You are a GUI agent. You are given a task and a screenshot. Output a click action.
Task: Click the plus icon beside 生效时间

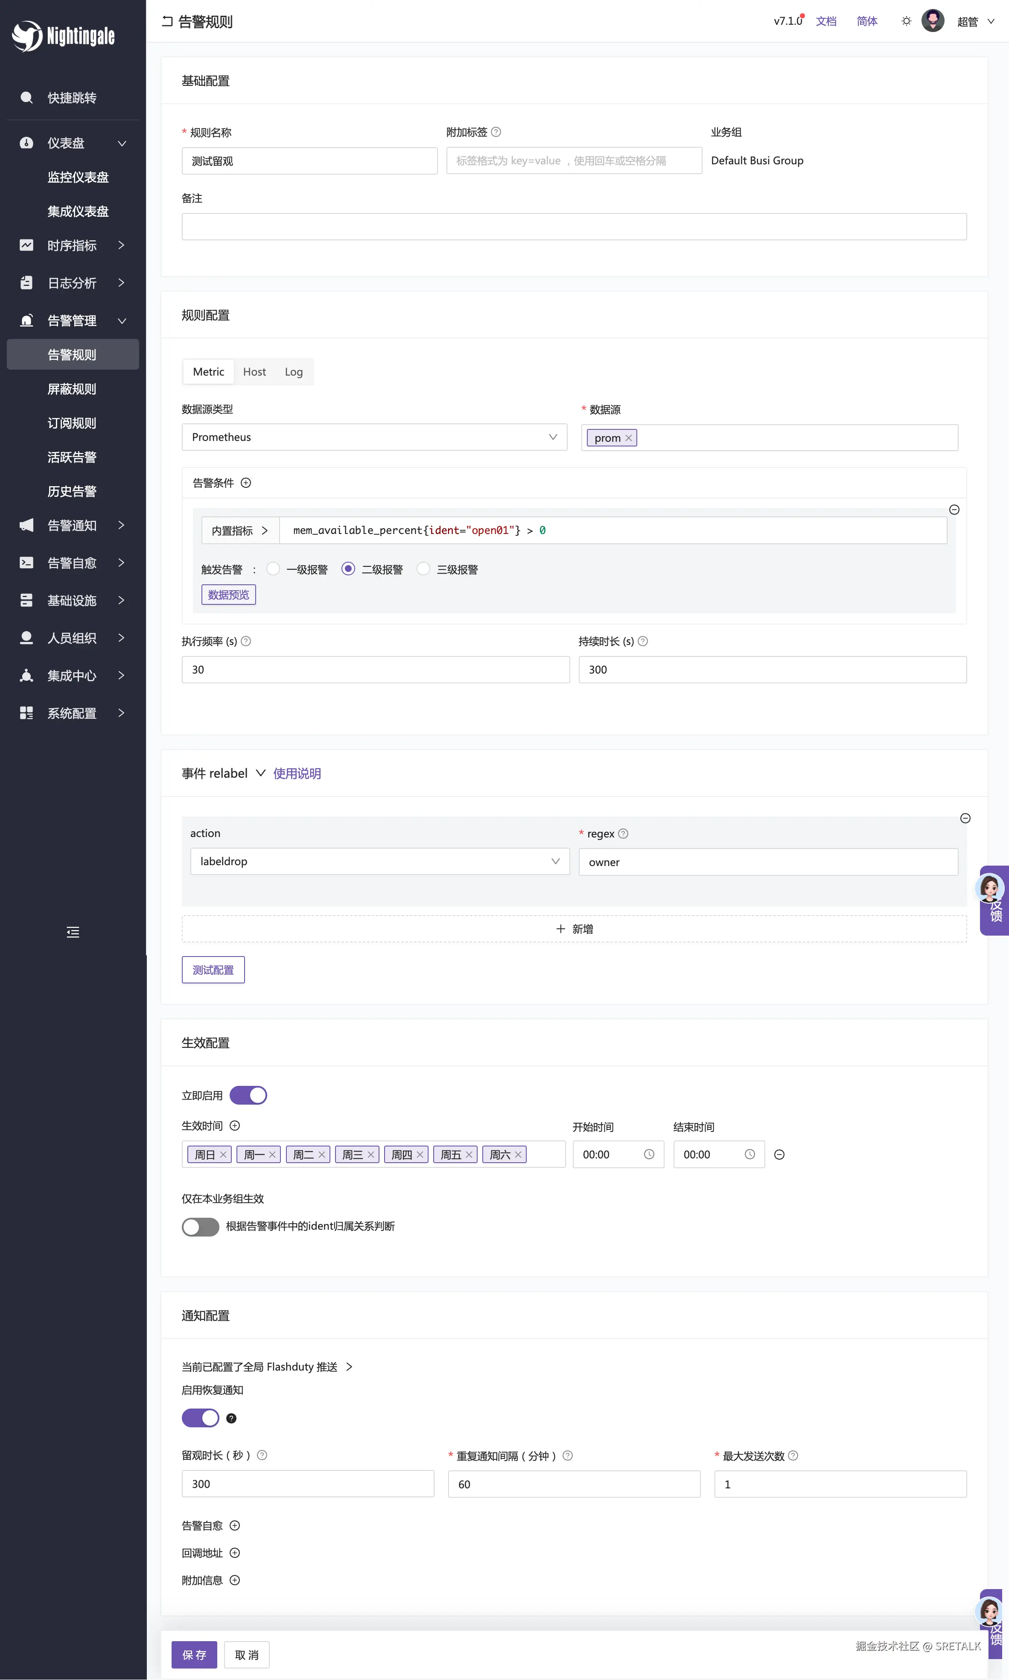(x=235, y=1125)
